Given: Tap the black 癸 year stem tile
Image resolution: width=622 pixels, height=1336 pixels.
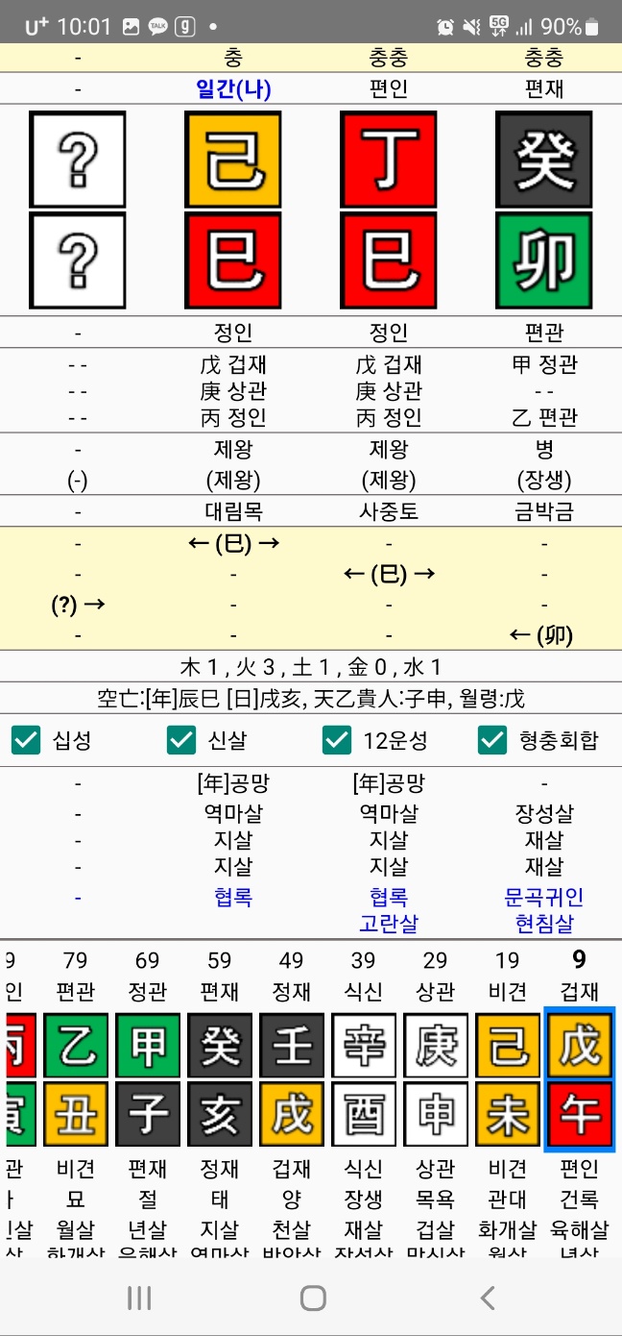Looking at the screenshot, I should point(544,160).
